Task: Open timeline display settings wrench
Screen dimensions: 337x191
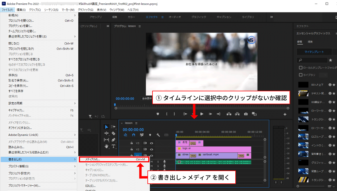Action: [158, 135]
